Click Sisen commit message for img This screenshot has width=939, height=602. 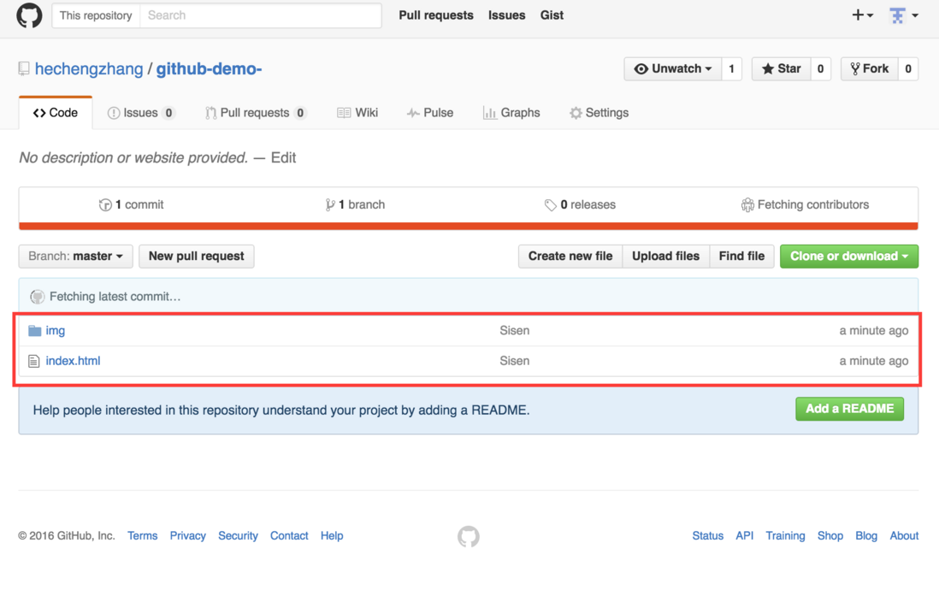(x=515, y=331)
